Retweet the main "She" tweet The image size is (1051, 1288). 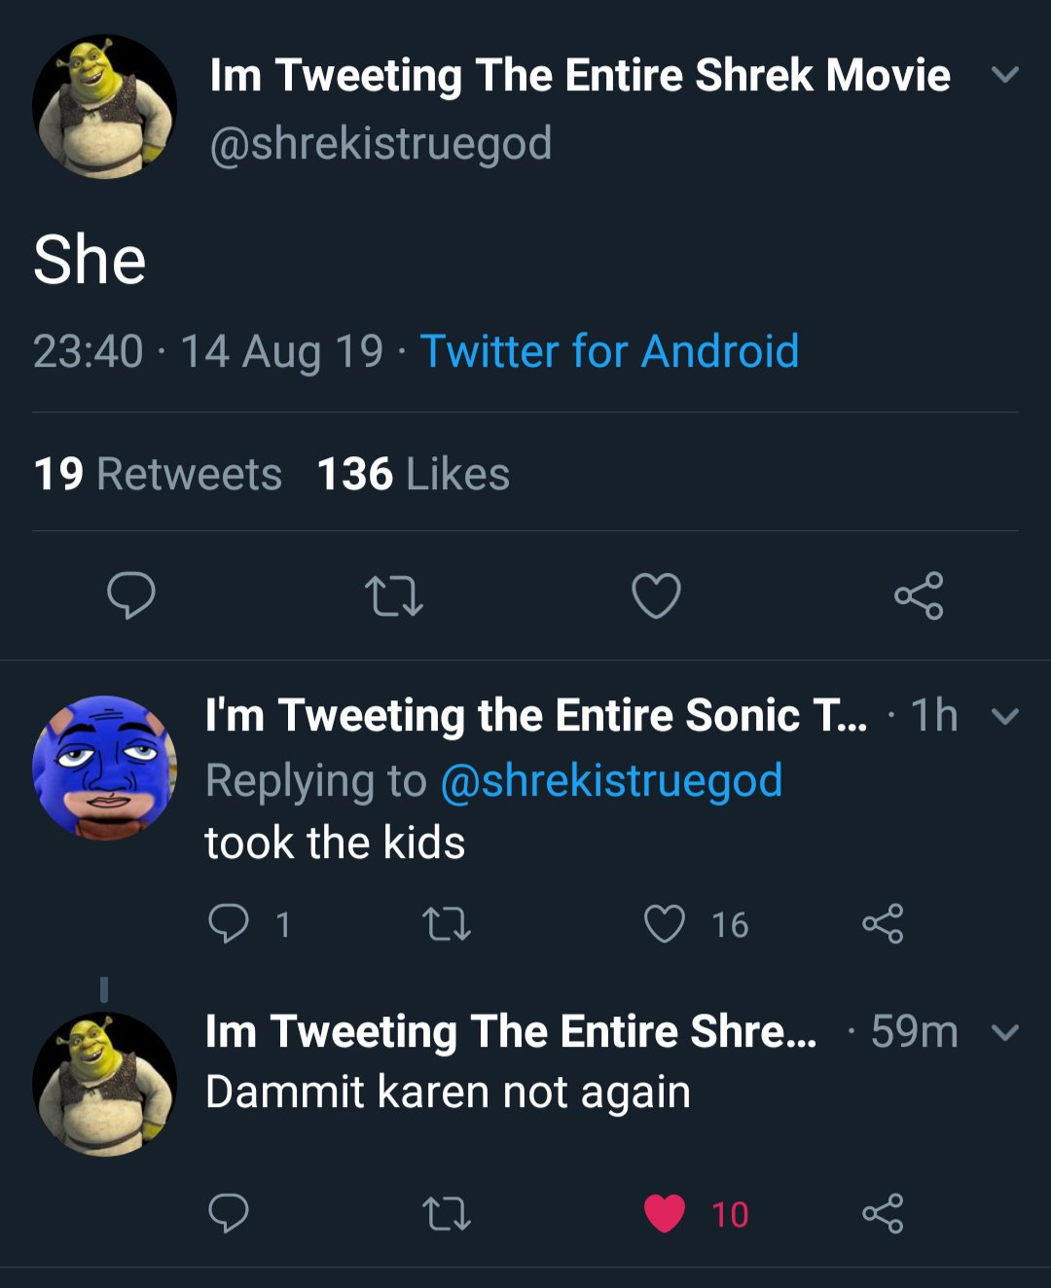[x=393, y=596]
